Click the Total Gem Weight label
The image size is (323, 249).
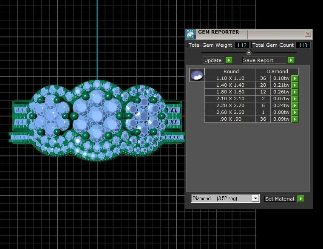coord(210,45)
